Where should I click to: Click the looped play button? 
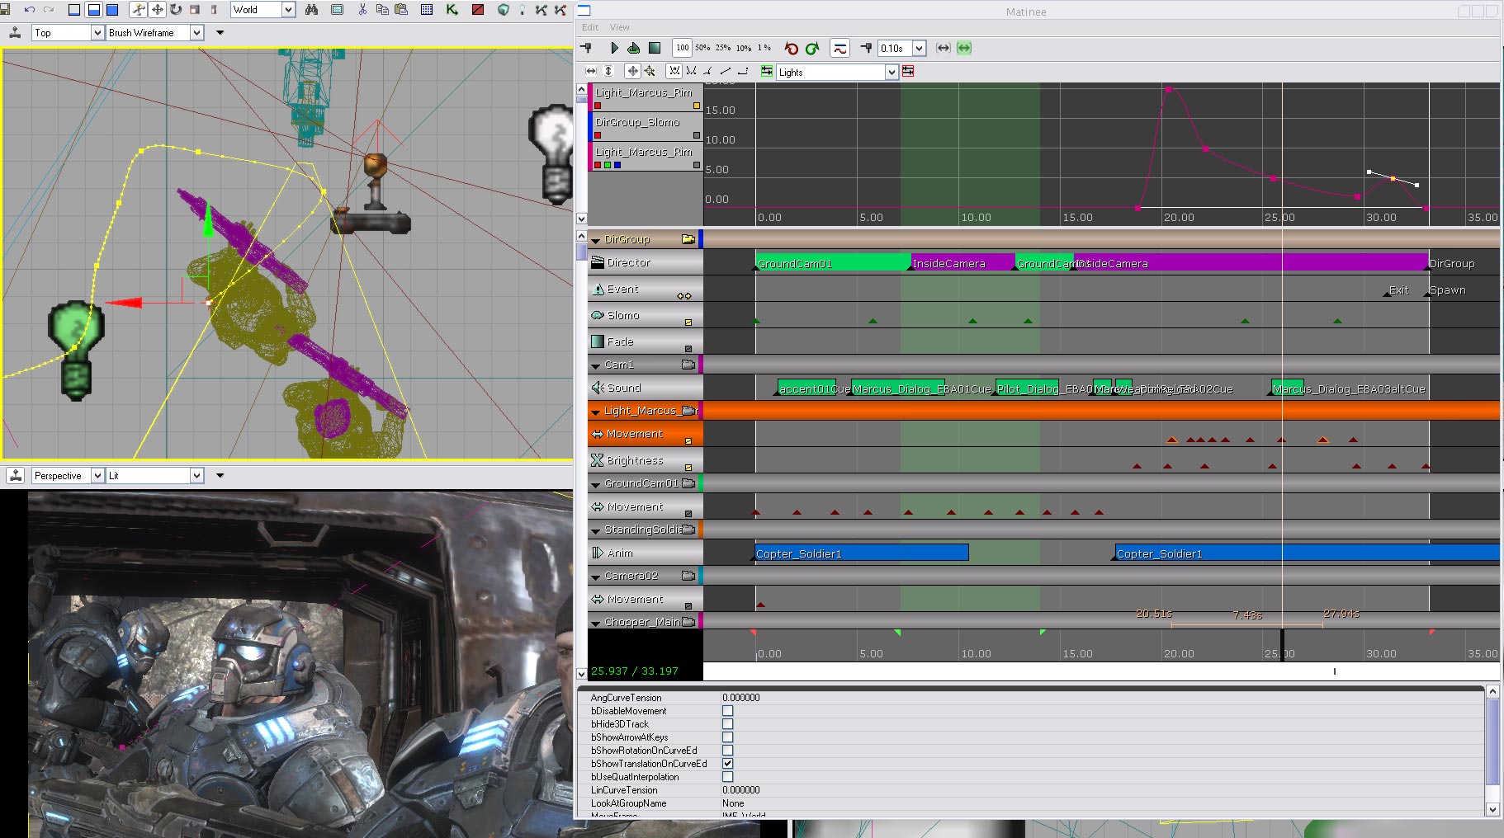(x=634, y=49)
